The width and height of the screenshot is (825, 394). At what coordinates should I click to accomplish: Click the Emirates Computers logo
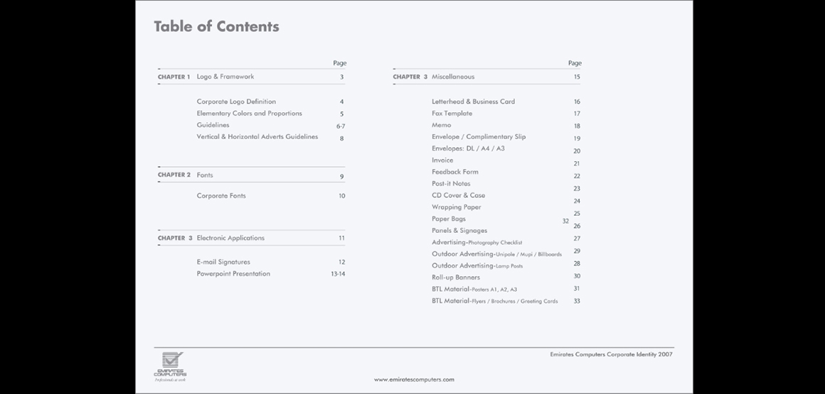tap(171, 366)
